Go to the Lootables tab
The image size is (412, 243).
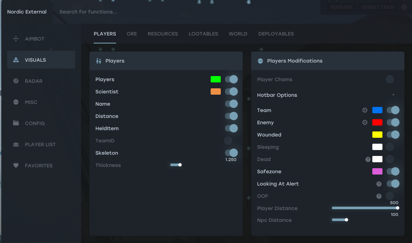[203, 34]
